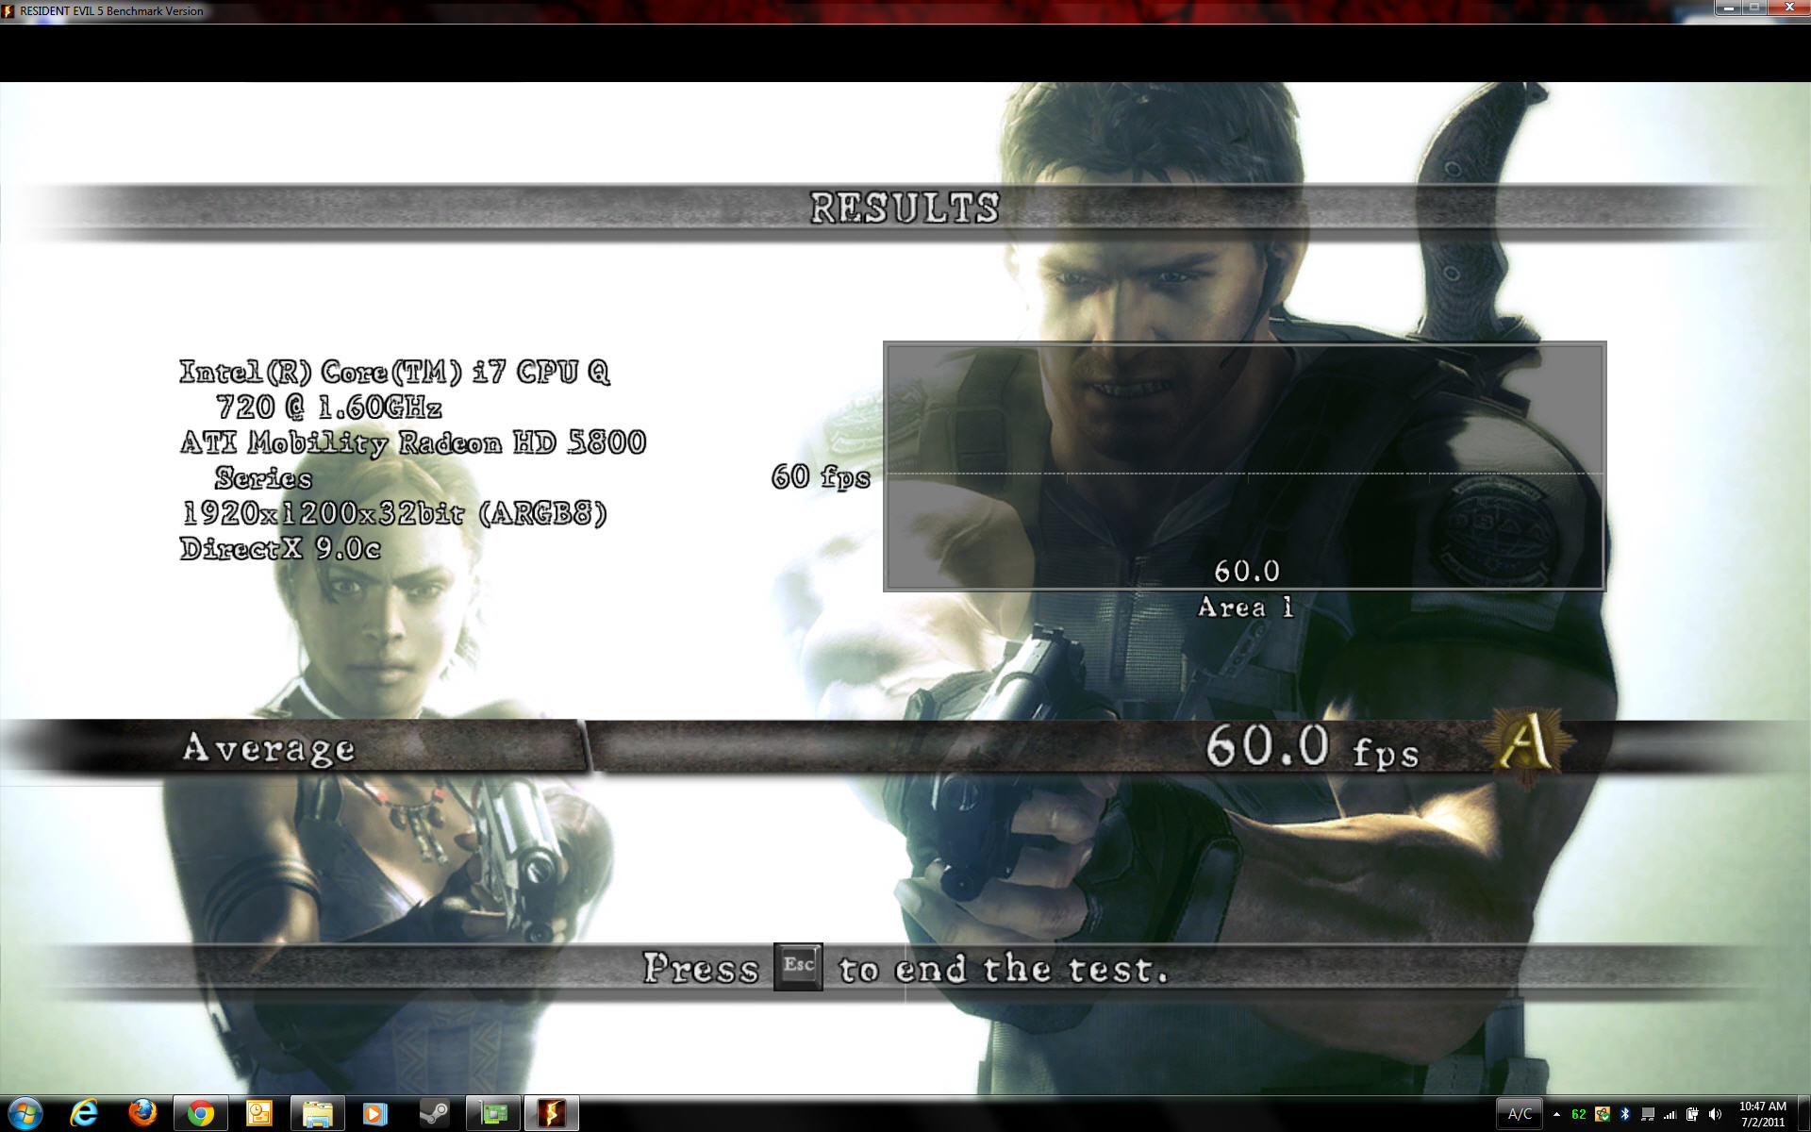Image resolution: width=1811 pixels, height=1132 pixels.
Task: Close the Resident Evil 5 benchmark window
Action: [x=1788, y=8]
